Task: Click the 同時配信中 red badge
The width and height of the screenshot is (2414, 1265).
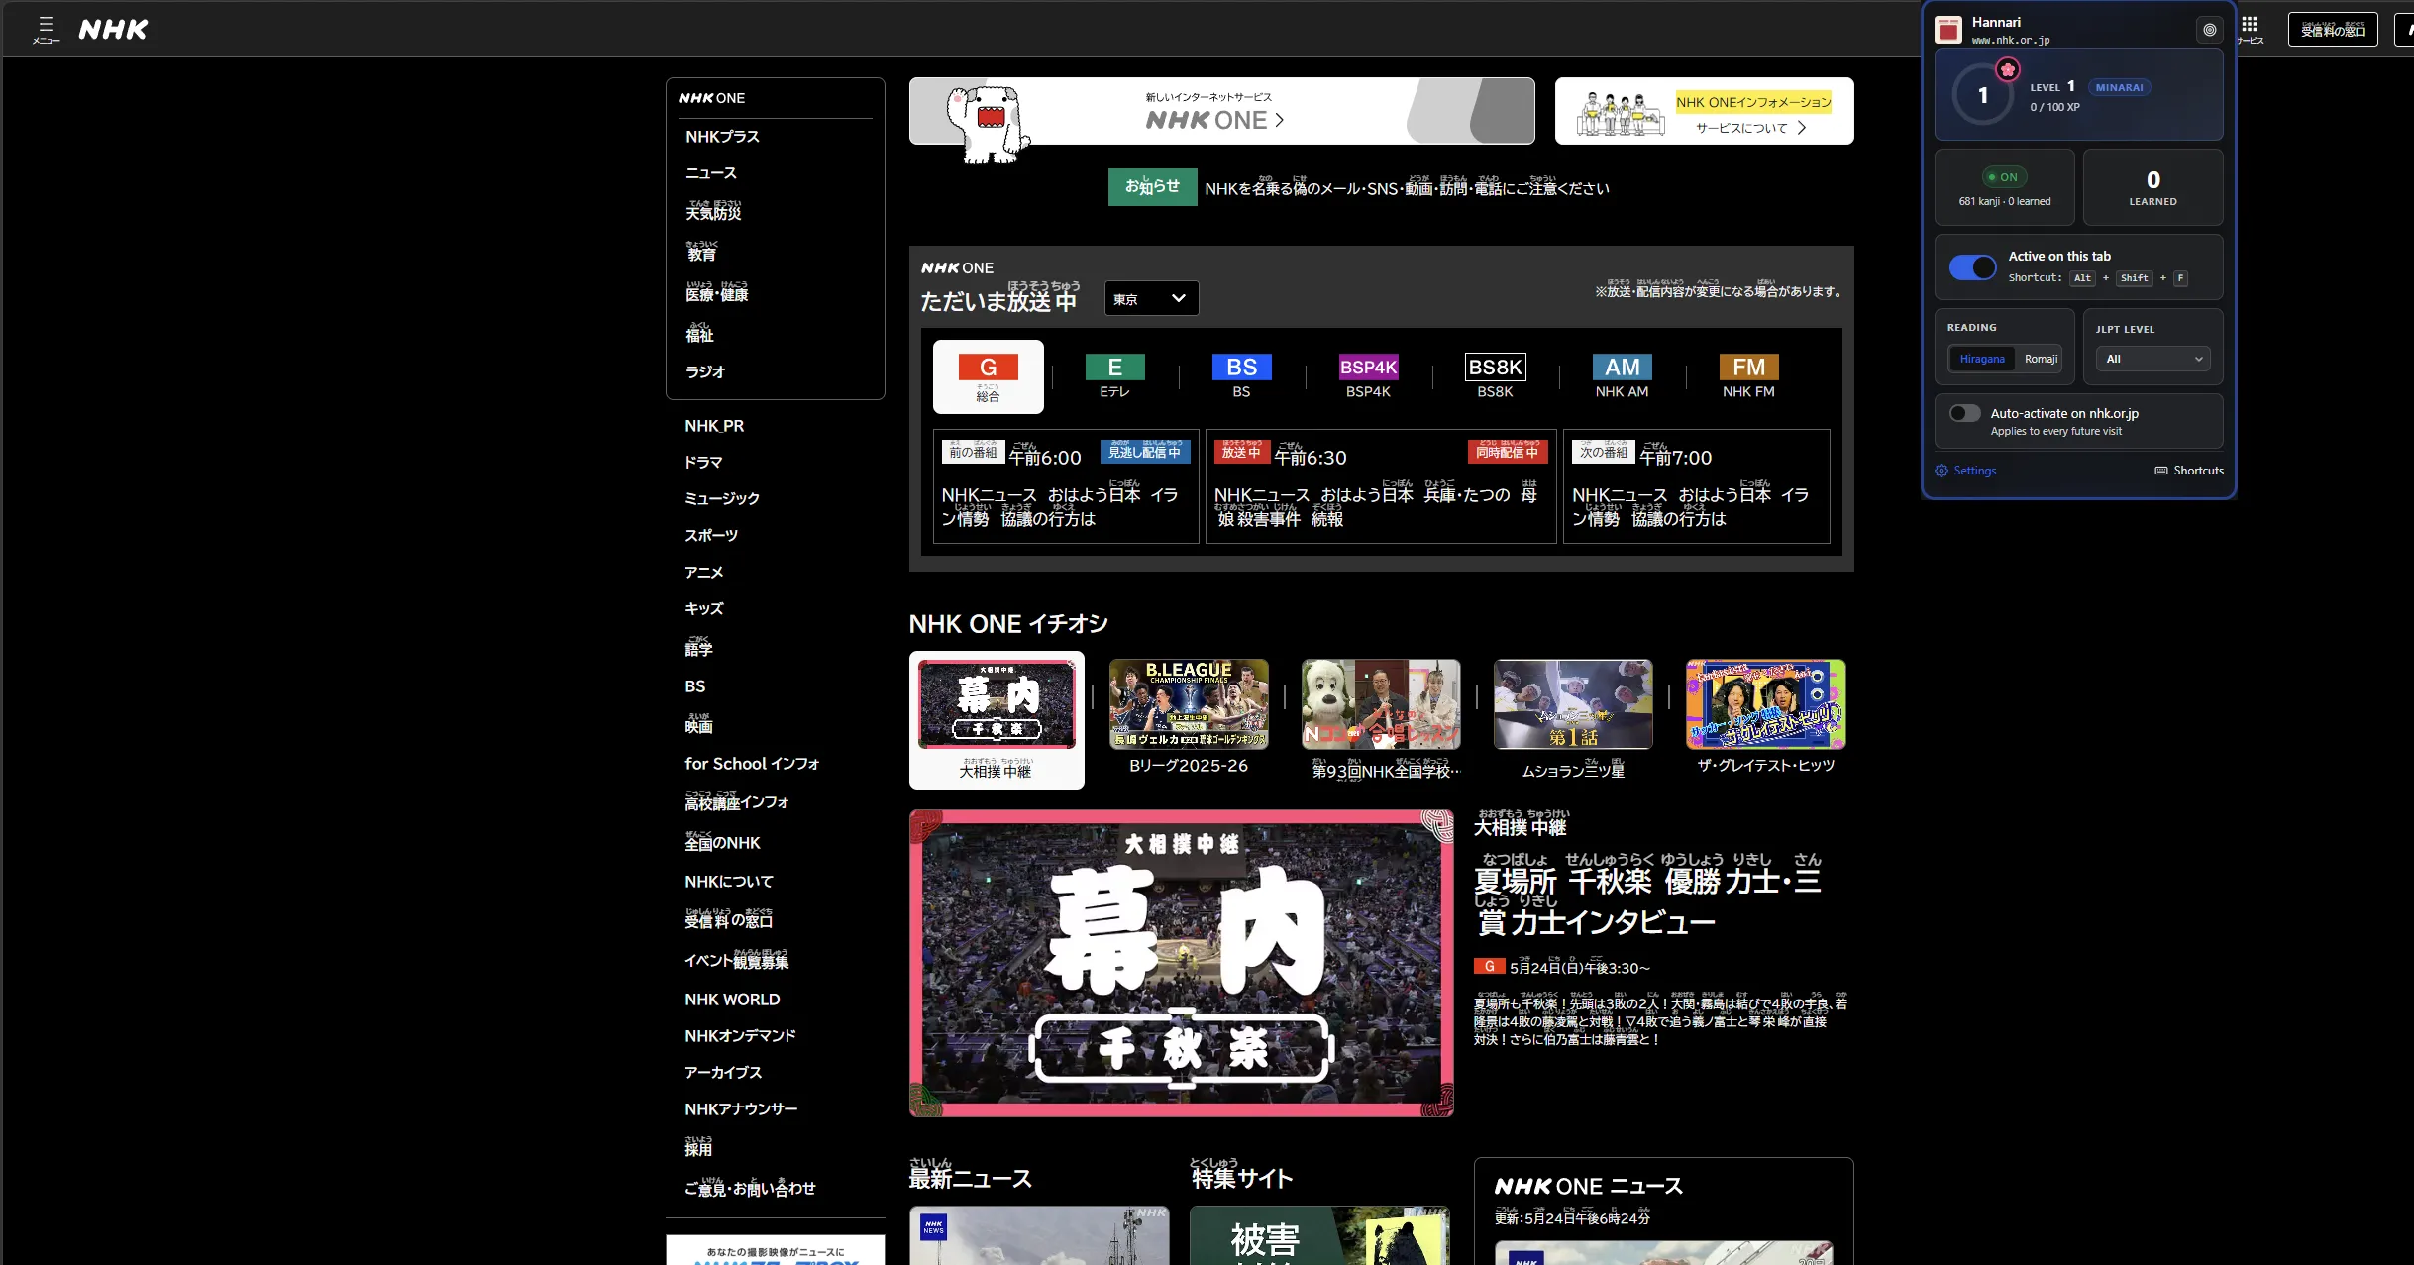Action: [x=1507, y=452]
